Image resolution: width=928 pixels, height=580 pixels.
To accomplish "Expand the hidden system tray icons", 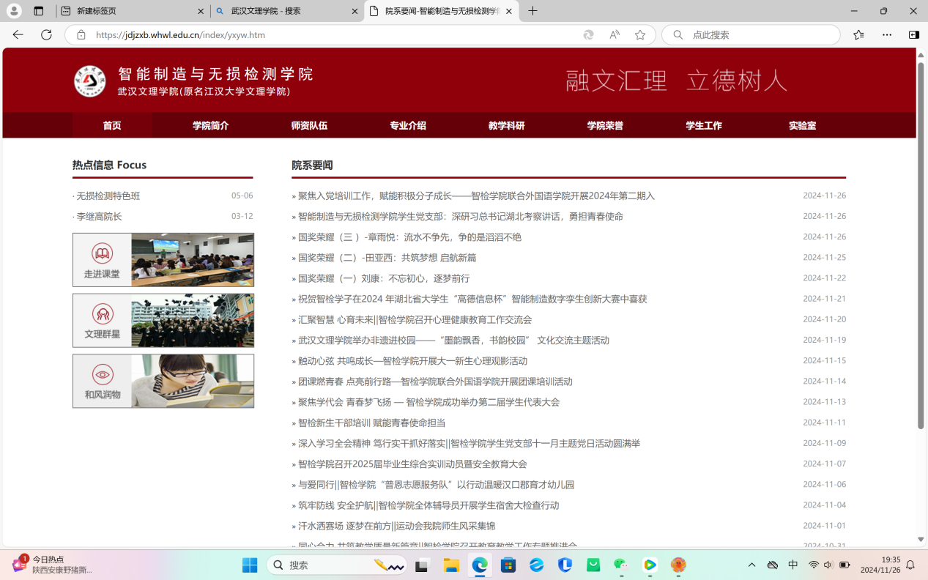I will (751, 565).
